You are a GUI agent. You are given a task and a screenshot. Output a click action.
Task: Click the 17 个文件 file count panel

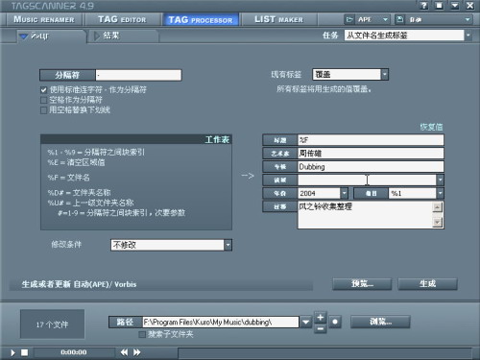pyautogui.click(x=52, y=324)
